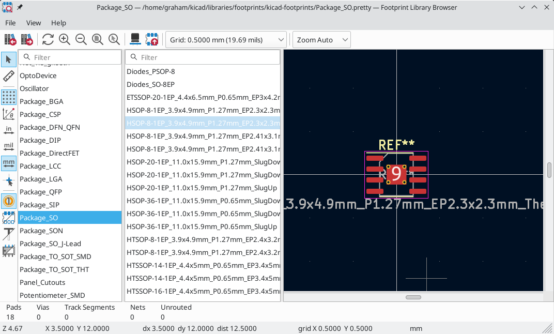
Task: Toggle polar coordinates display
Action: tap(9, 114)
